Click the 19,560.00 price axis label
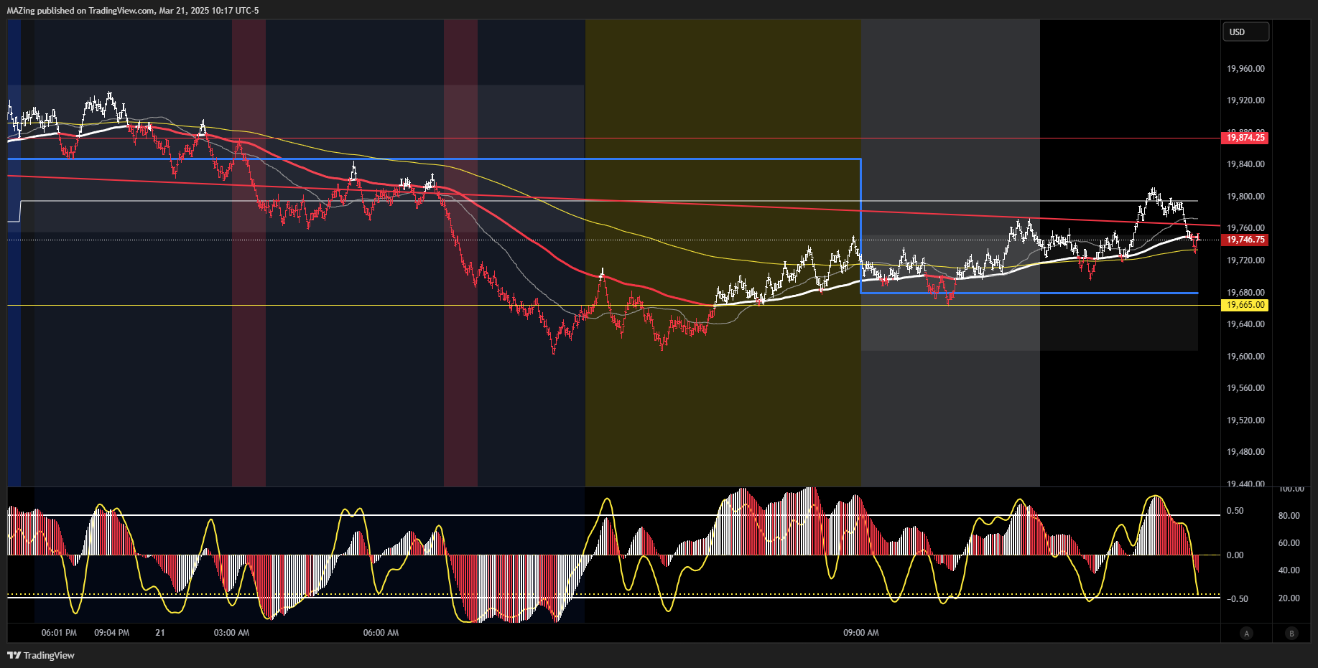The height and width of the screenshot is (668, 1318). (1245, 388)
